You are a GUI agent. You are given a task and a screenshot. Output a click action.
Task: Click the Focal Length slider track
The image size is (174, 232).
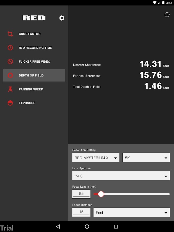click(132, 194)
